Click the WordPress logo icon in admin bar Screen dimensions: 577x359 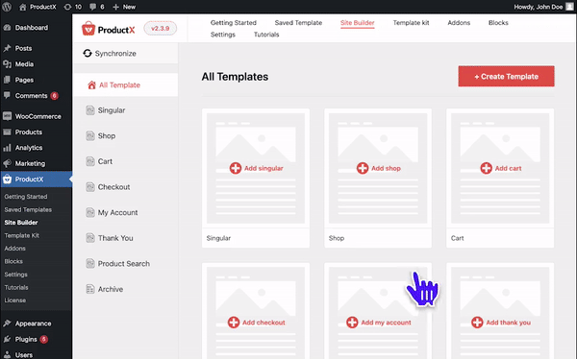(x=7, y=7)
